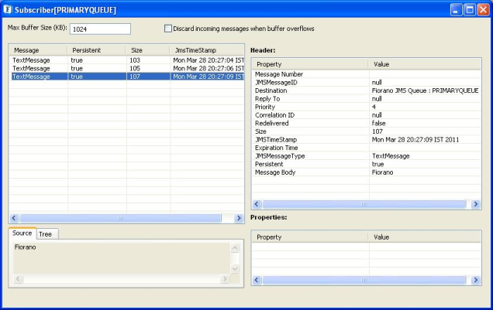Switch to the Tree tab
The width and height of the screenshot is (493, 310).
(45, 233)
